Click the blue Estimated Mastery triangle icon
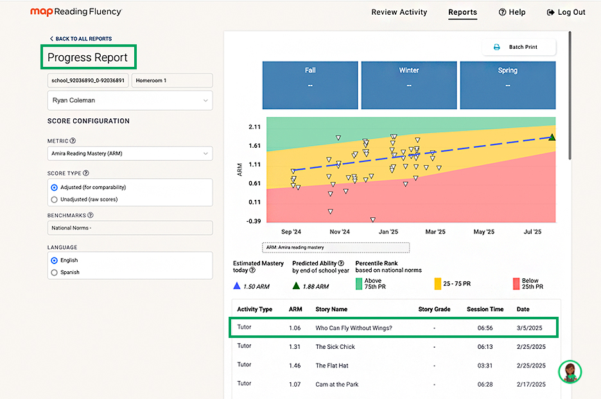The width and height of the screenshot is (601, 399). 237,286
